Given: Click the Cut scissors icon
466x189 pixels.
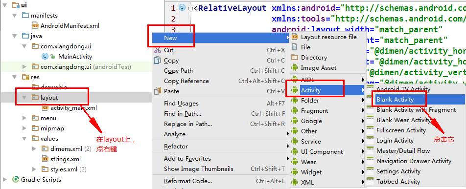Looking at the screenshot, I should 158,50.
